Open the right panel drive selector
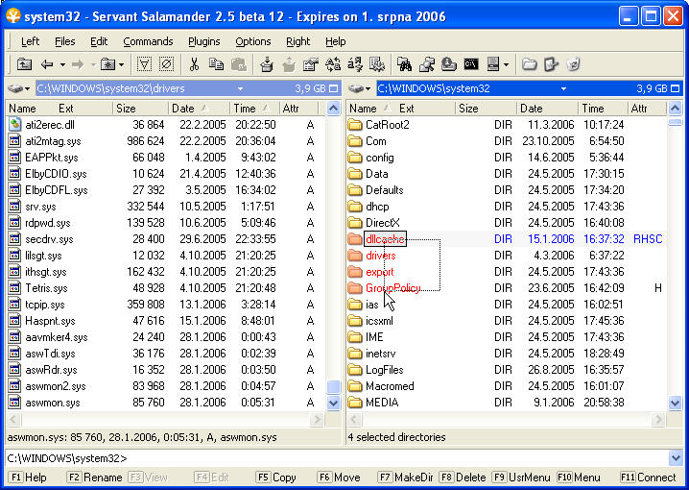689x490 pixels. coord(360,88)
